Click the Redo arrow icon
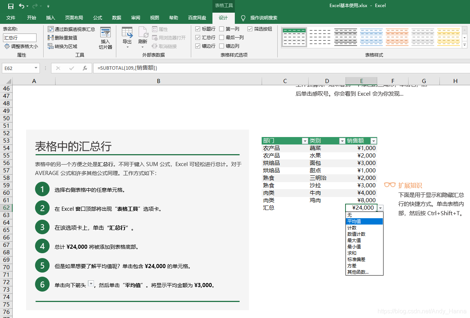 [35, 6]
